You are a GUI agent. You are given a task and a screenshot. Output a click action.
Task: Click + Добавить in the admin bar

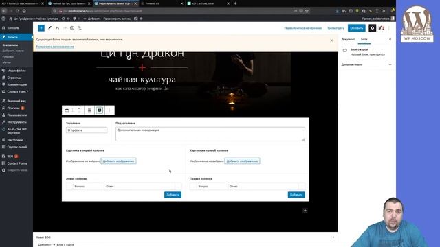pyautogui.click(x=92, y=19)
